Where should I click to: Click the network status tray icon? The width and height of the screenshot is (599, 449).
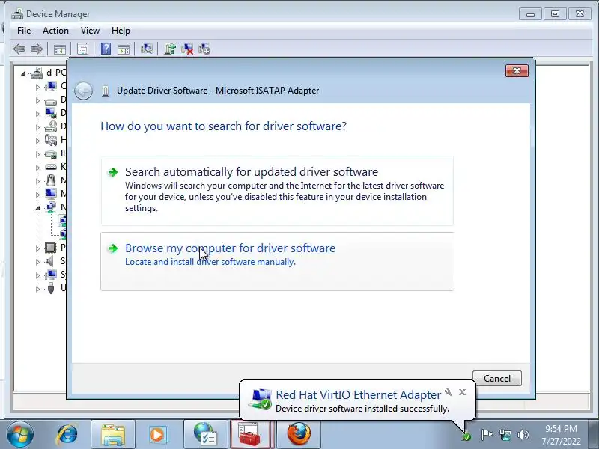click(505, 435)
